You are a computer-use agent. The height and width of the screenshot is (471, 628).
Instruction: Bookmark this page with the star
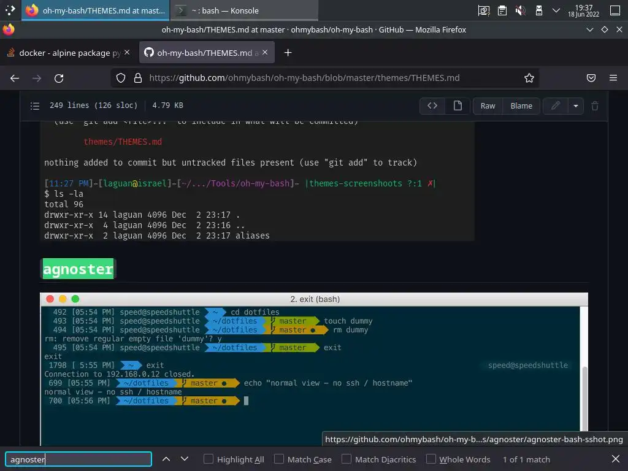[x=529, y=78]
